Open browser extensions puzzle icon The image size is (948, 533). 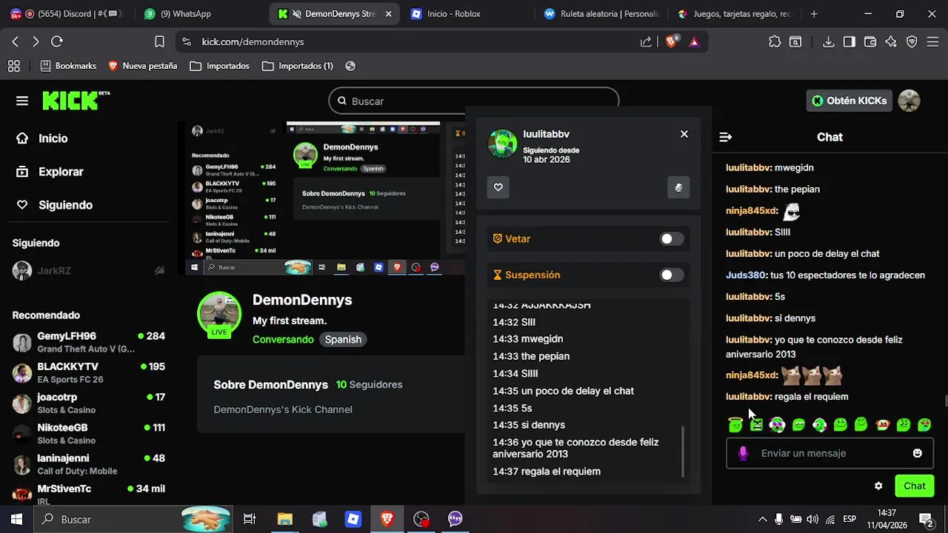coord(775,42)
